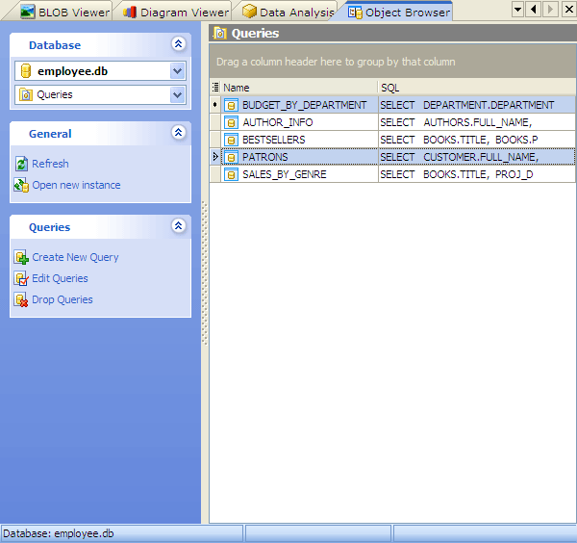Collapse the General panel
The height and width of the screenshot is (543, 577).
click(x=179, y=132)
